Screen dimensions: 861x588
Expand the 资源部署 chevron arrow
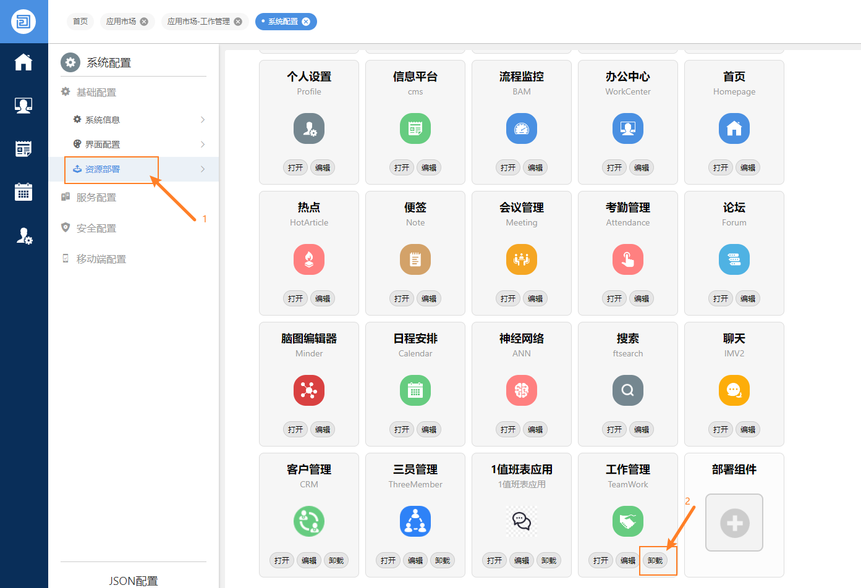tap(203, 169)
